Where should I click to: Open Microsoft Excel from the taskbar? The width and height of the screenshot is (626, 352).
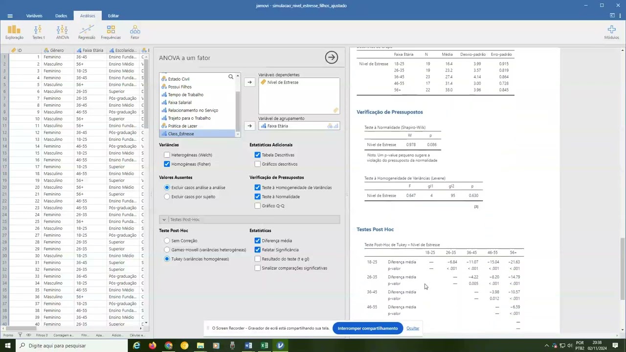pos(265,346)
